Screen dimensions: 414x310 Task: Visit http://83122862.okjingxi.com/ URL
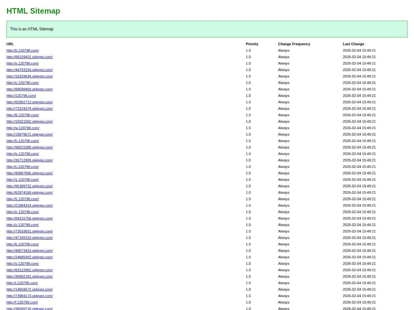pyautogui.click(x=29, y=270)
